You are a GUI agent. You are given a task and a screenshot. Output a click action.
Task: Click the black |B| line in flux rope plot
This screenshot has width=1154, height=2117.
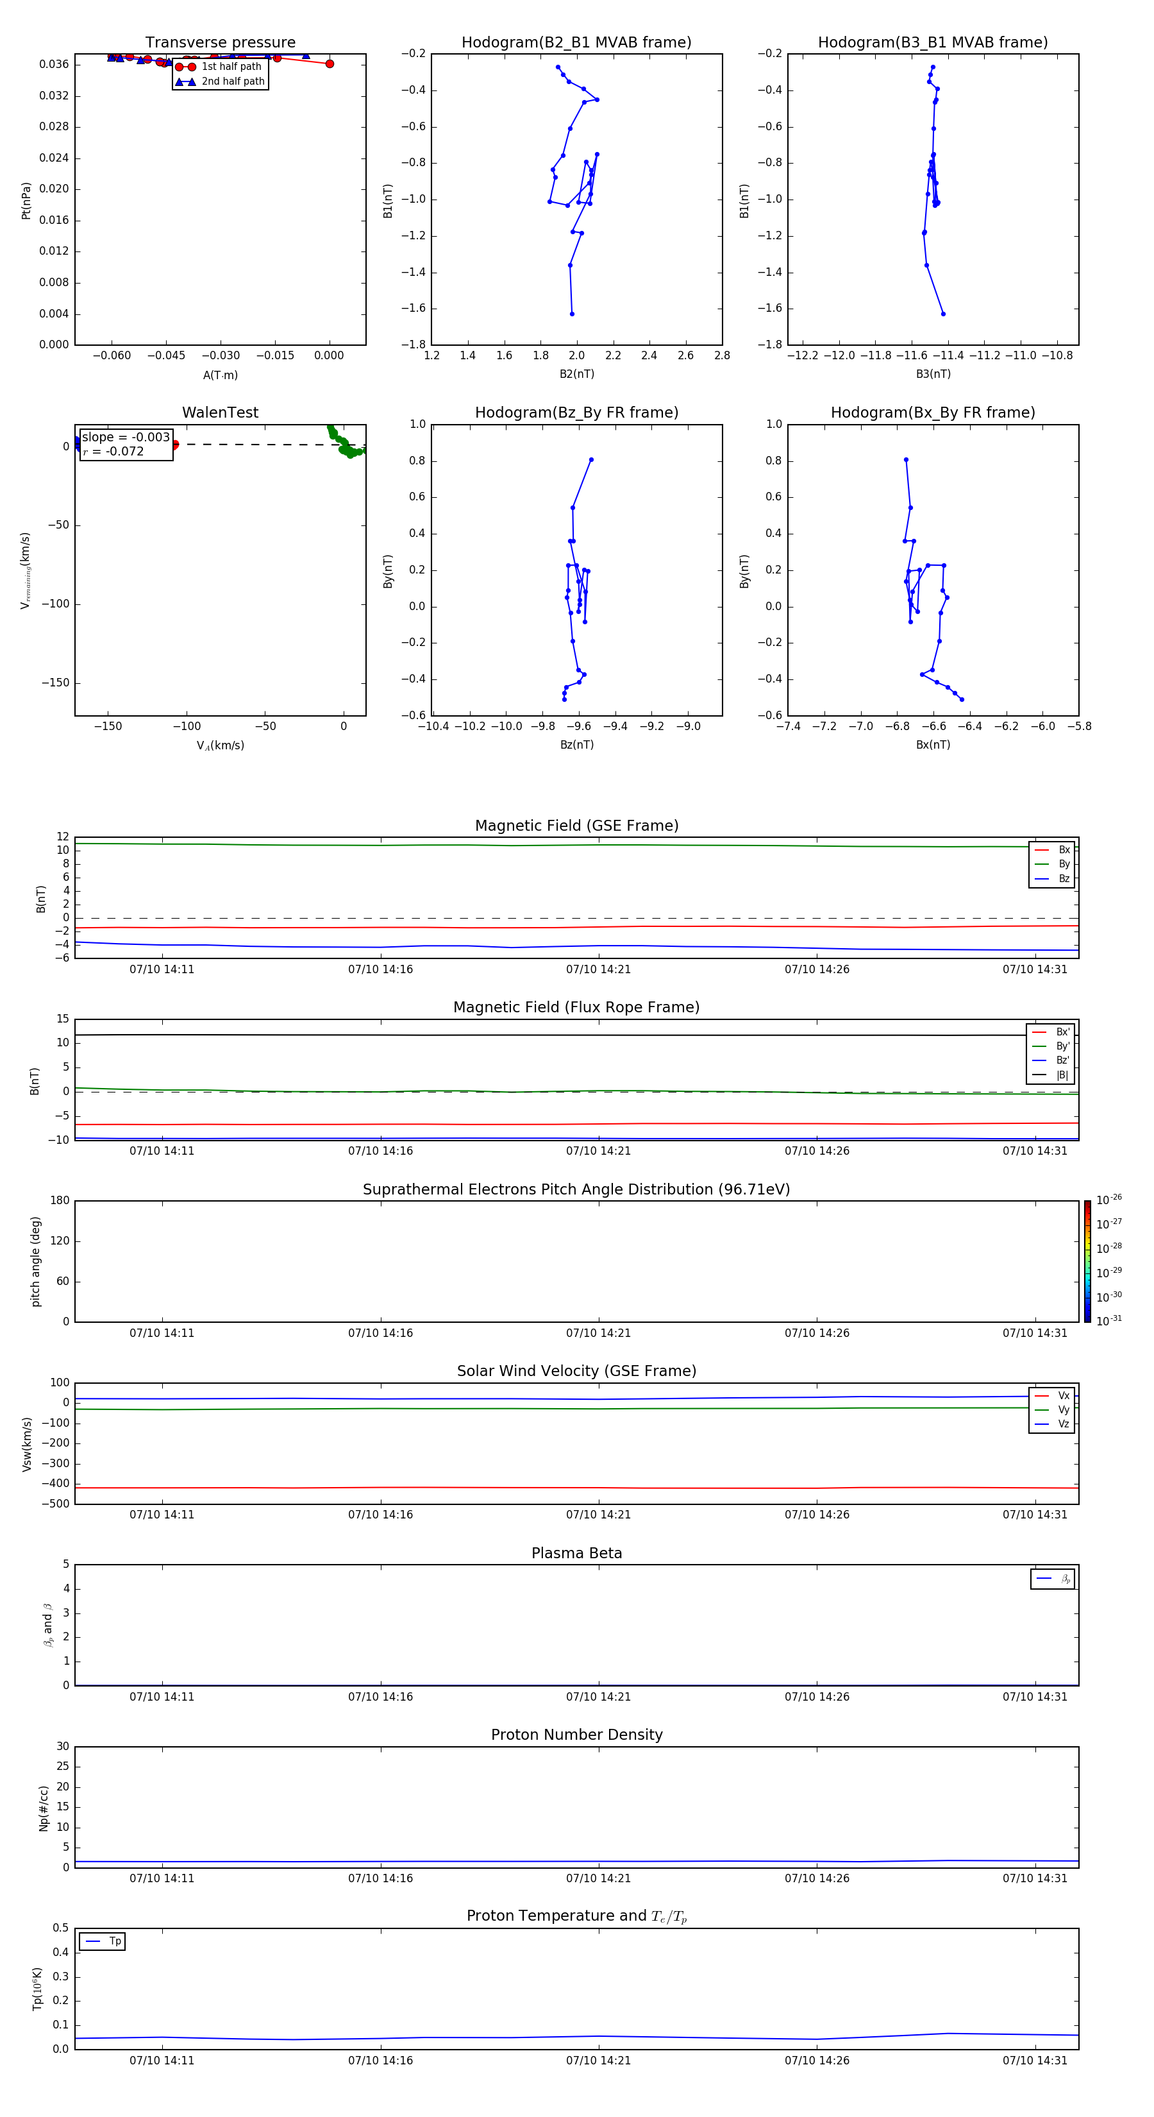pos(576,1035)
